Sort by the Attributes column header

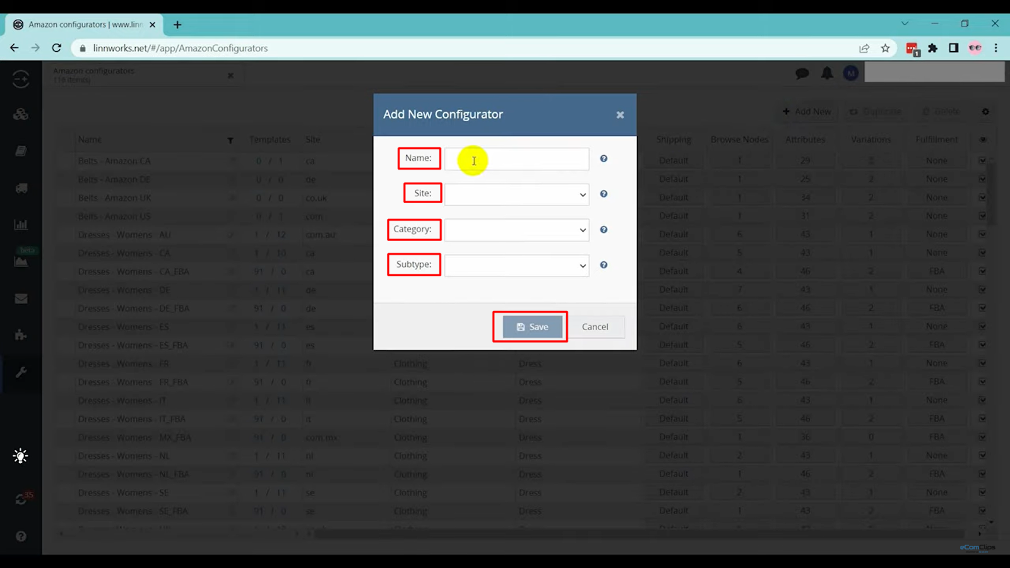(805, 139)
